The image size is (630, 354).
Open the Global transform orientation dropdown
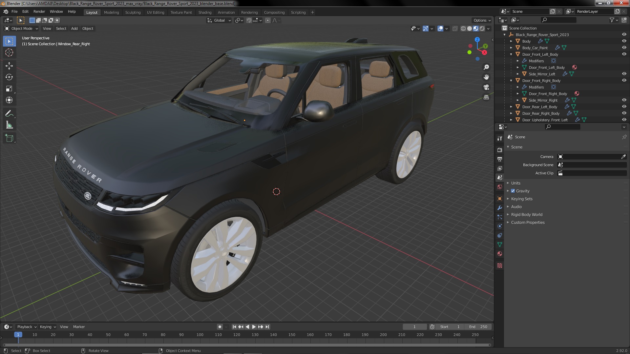coord(219,20)
